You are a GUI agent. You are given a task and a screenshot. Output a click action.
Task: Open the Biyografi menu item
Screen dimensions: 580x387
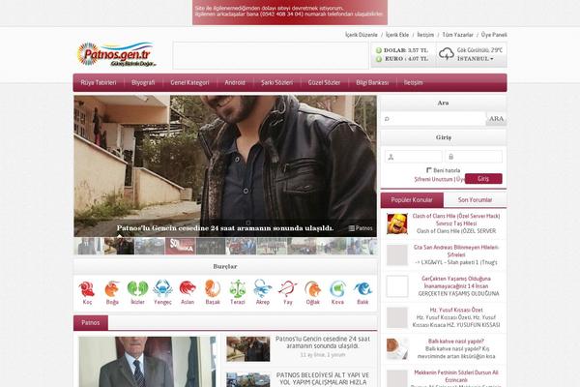pos(143,82)
